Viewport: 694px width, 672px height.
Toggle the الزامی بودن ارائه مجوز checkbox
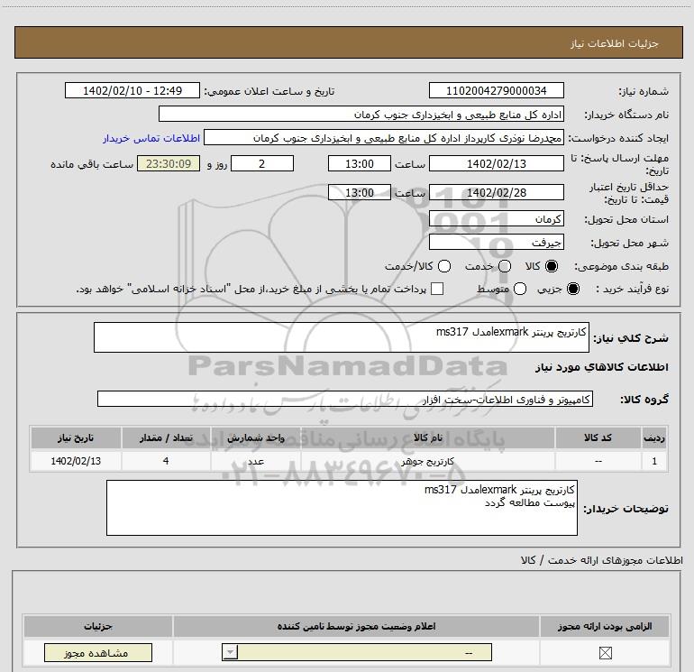pyautogui.click(x=605, y=653)
